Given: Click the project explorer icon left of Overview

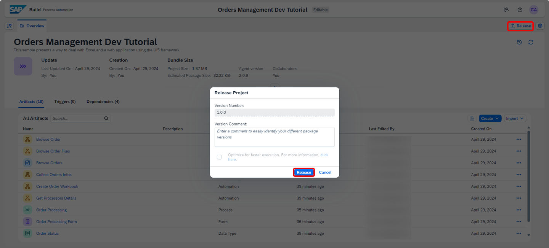Looking at the screenshot, I should pyautogui.click(x=10, y=26).
